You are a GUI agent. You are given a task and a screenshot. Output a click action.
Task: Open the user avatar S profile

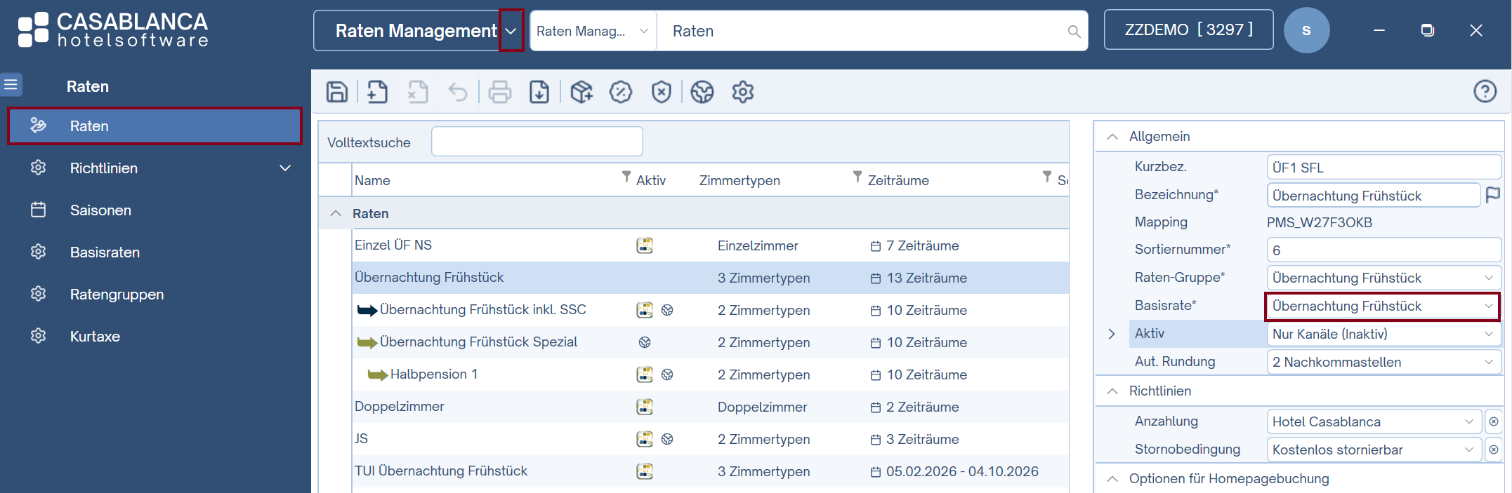tap(1306, 30)
